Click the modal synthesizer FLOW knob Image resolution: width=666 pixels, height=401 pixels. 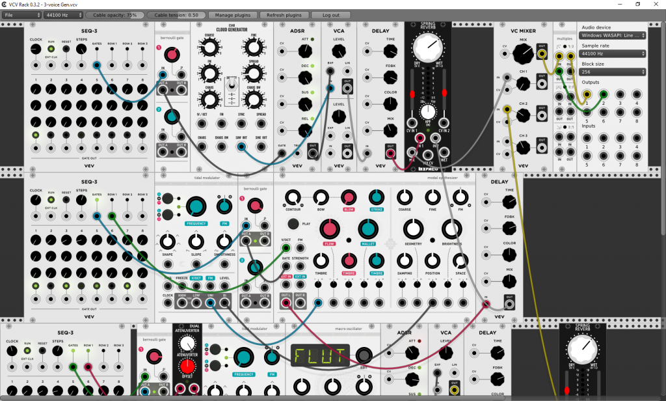329,229
